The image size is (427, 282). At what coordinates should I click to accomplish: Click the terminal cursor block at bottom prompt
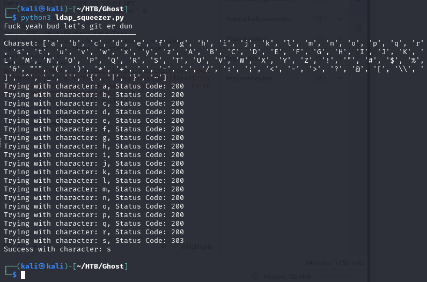coord(23,275)
